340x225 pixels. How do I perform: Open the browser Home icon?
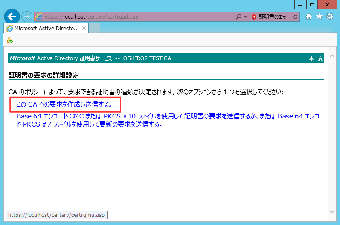(309, 17)
